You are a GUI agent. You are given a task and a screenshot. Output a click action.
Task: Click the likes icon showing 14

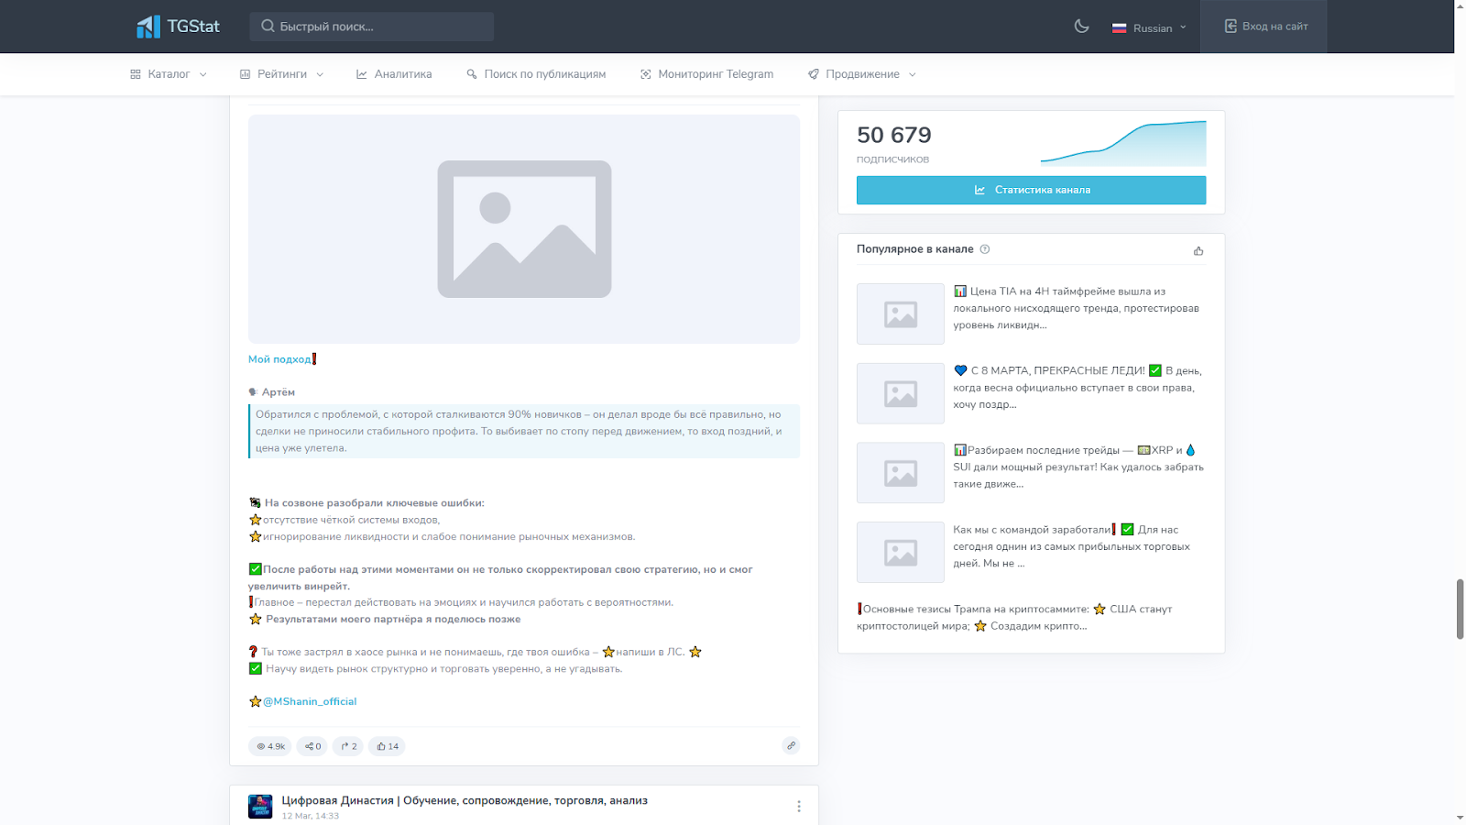coord(387,746)
